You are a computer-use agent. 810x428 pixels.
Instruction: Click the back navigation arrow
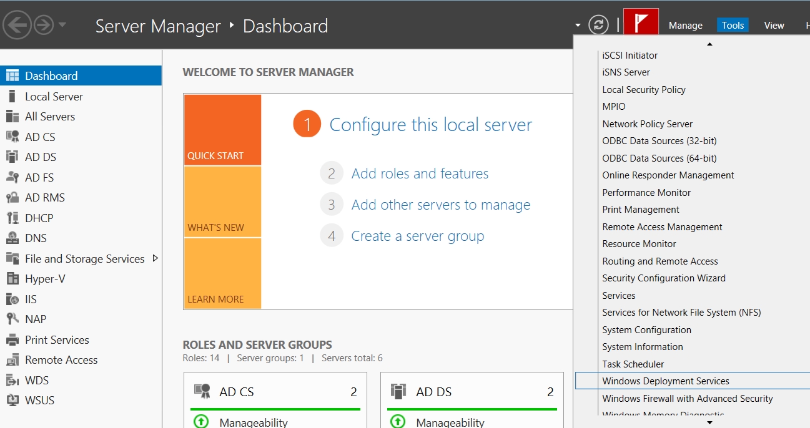tap(17, 25)
